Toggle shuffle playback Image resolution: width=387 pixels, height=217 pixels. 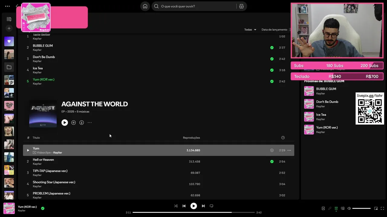pyautogui.click(x=176, y=206)
